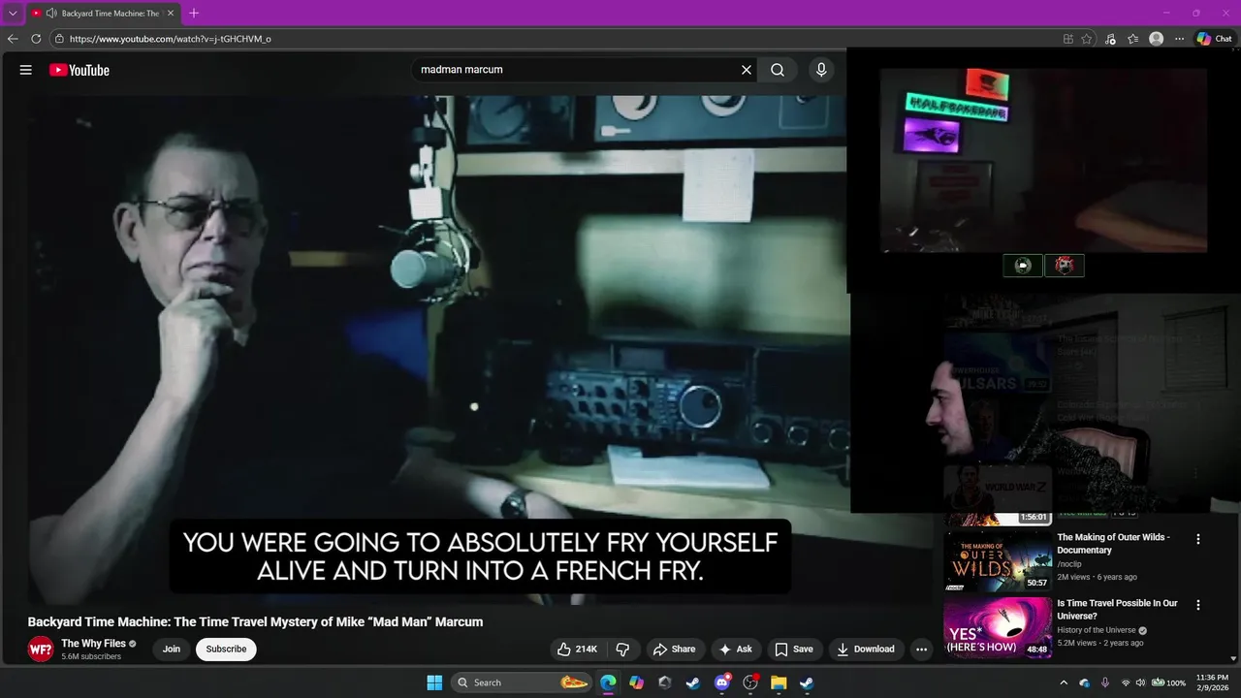This screenshot has height=698, width=1241.
Task: Reload the current page
Action: tap(36, 39)
